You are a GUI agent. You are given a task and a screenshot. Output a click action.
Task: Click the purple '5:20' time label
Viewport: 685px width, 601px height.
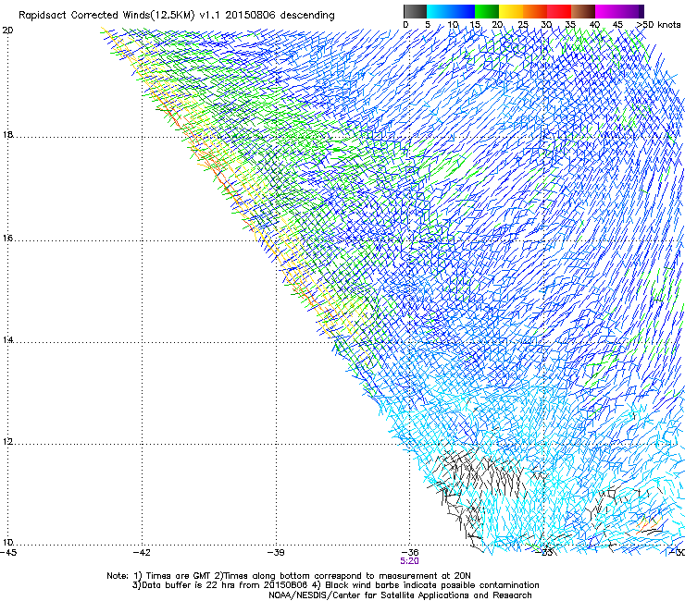[x=409, y=561]
